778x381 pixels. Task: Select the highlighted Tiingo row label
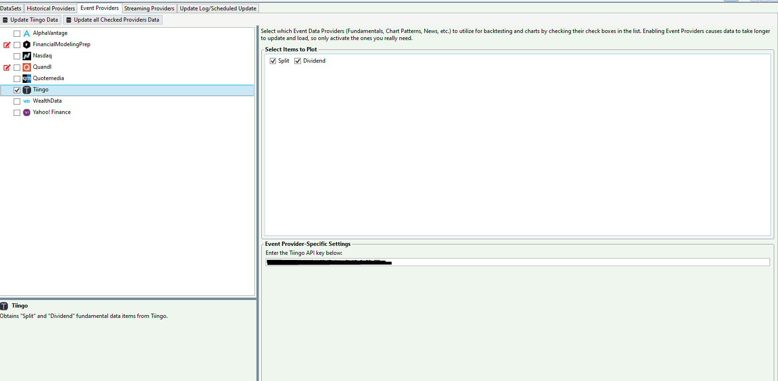41,89
